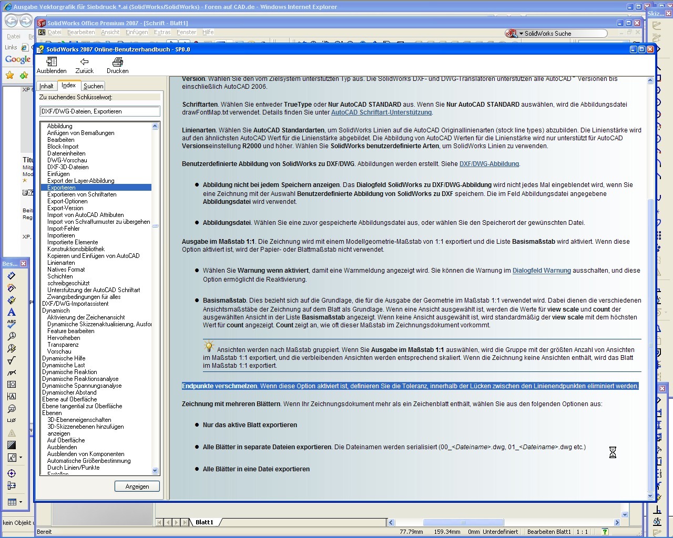
Task: Switch to the Inhalt tab
Action: pos(46,86)
